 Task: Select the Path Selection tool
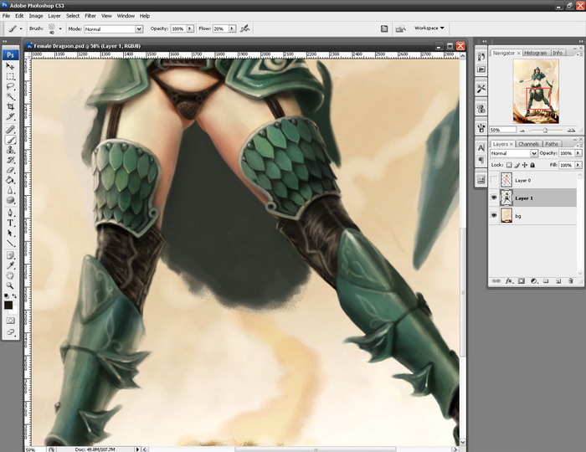10,233
